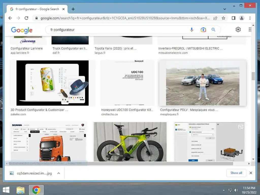The width and height of the screenshot is (260, 195).
Task: Click the browser forward arrow
Action: click(18, 18)
